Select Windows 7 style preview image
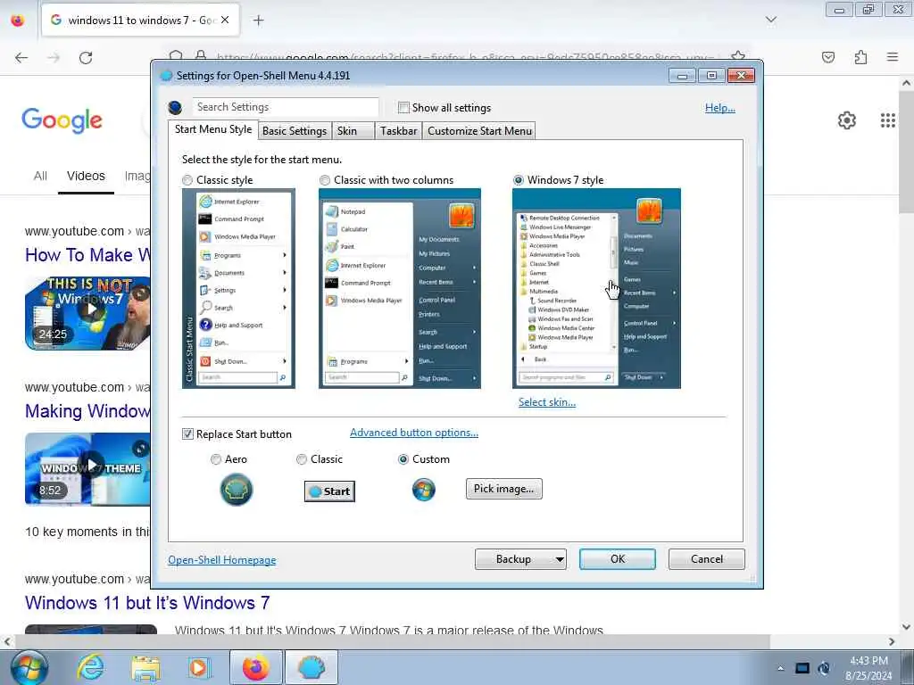The image size is (914, 685). [596, 288]
